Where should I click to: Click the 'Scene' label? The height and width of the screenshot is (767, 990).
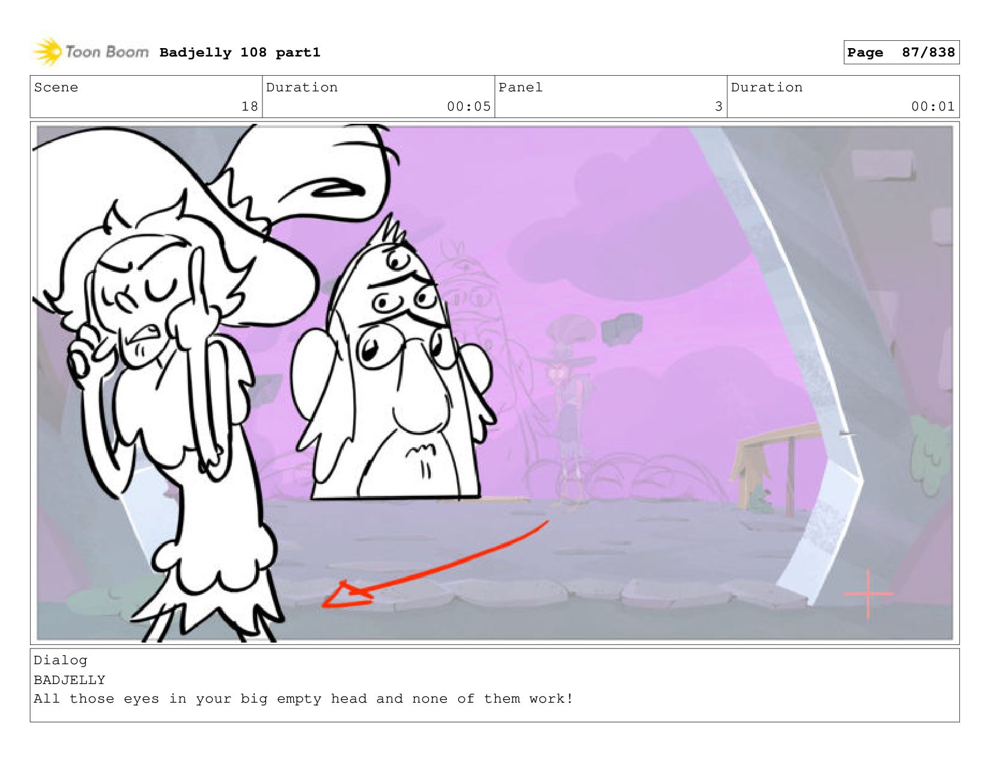point(56,87)
